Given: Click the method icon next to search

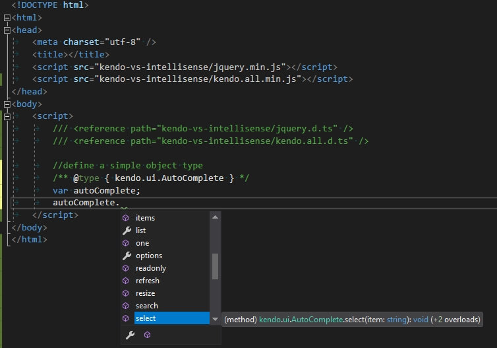Looking at the screenshot, I should point(126,306).
